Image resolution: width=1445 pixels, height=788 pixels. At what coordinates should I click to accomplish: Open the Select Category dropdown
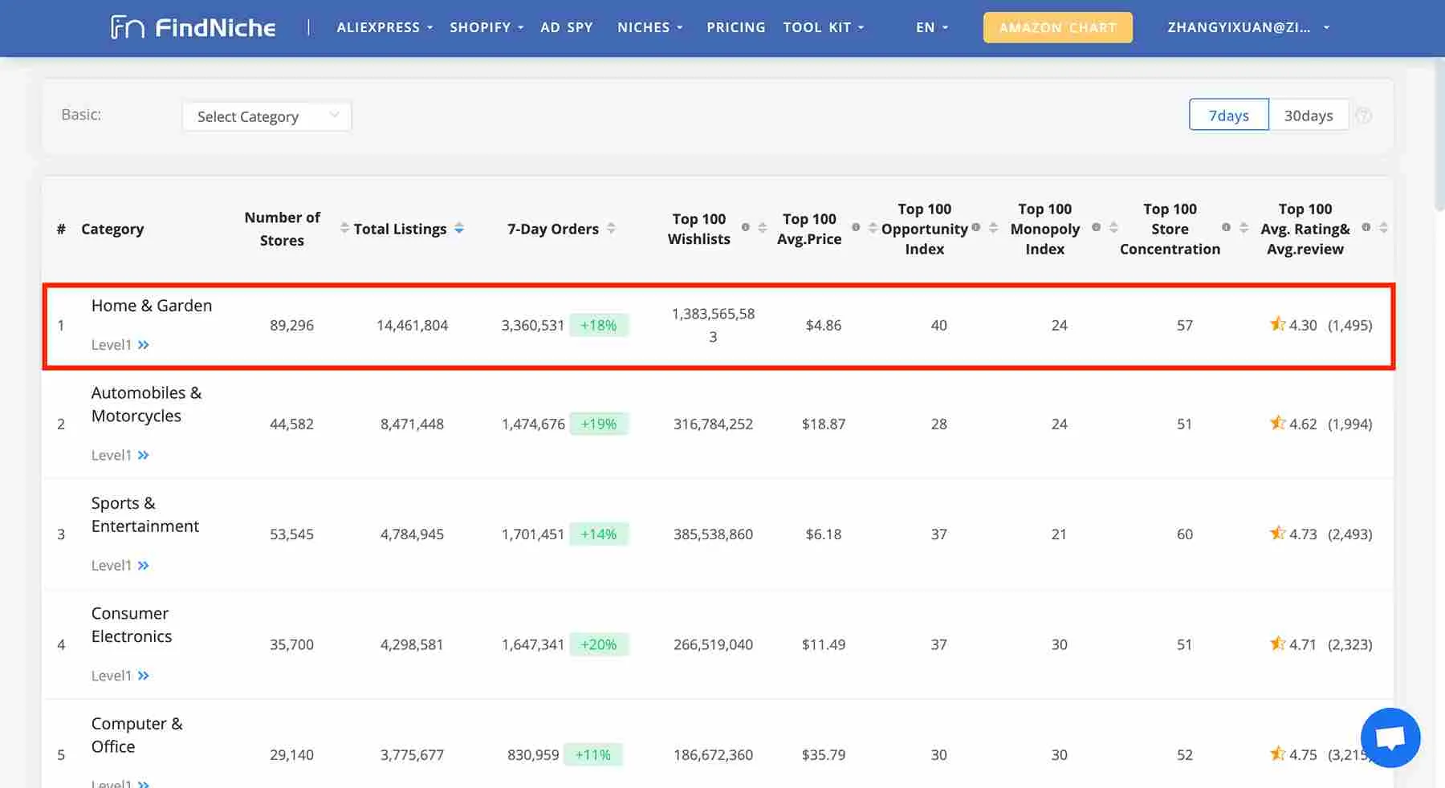click(267, 116)
